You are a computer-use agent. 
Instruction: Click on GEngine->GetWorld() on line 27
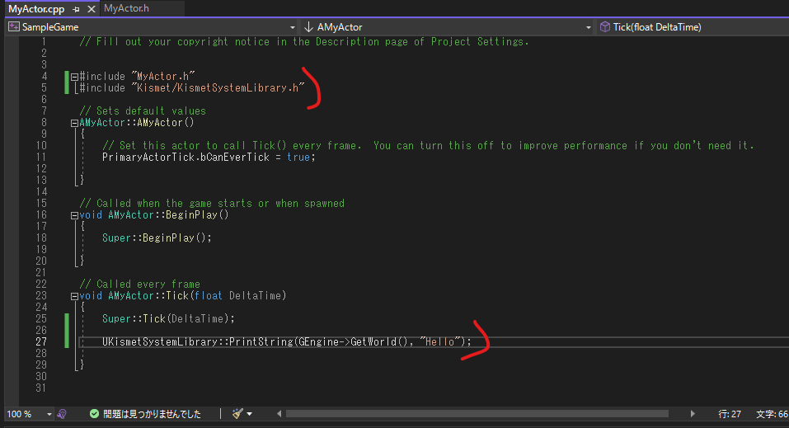pos(353,342)
